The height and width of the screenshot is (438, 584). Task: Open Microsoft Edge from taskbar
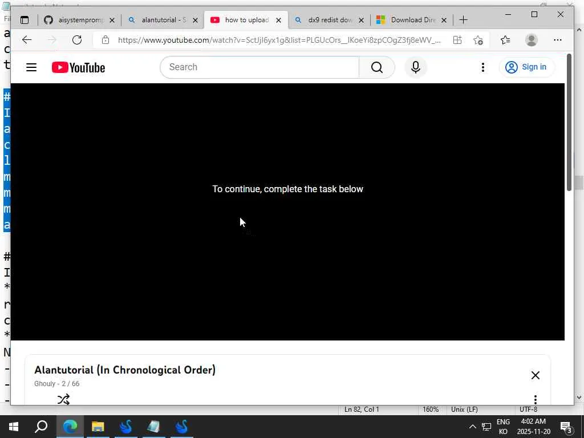coord(70,427)
